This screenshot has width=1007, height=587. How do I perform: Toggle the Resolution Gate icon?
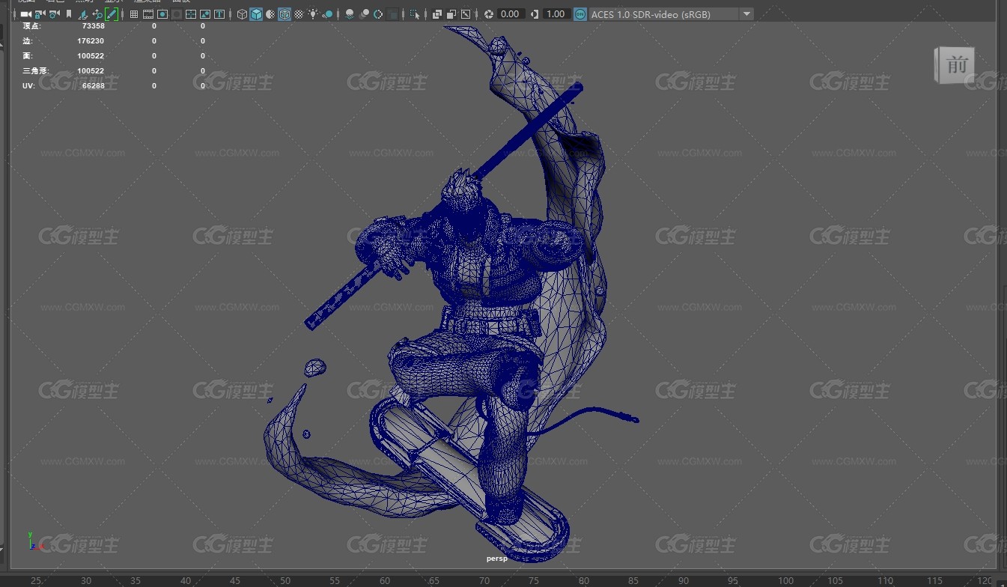162,14
